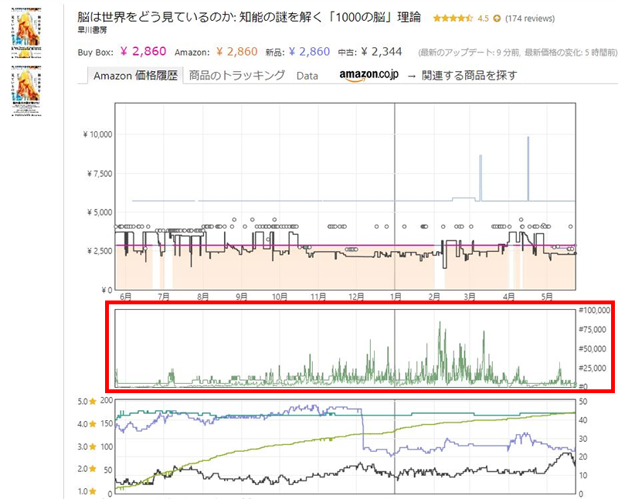Select the second book cover thumbnail
618x499 pixels.
(27, 90)
